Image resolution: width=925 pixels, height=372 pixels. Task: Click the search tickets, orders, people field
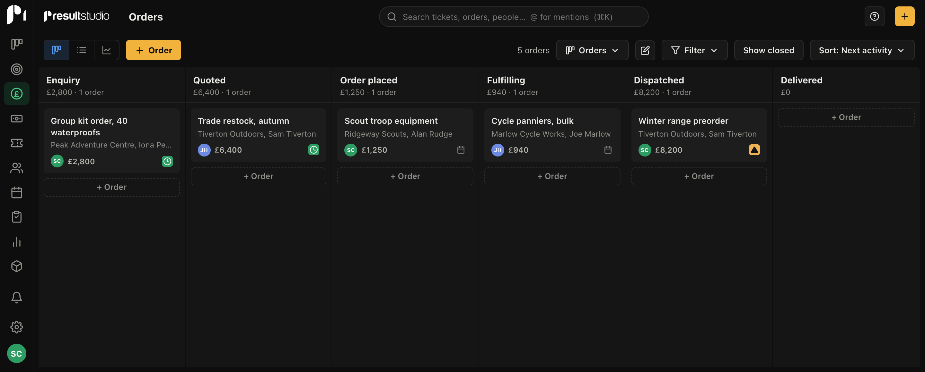coord(514,16)
